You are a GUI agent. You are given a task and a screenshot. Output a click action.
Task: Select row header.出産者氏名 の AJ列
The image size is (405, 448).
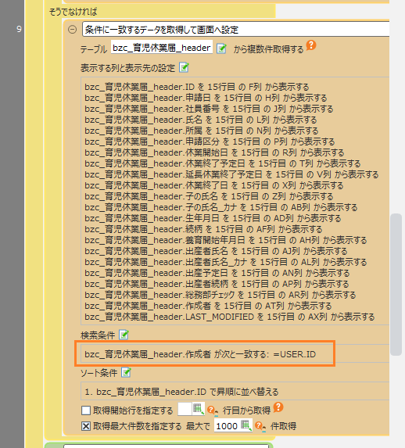(x=216, y=251)
